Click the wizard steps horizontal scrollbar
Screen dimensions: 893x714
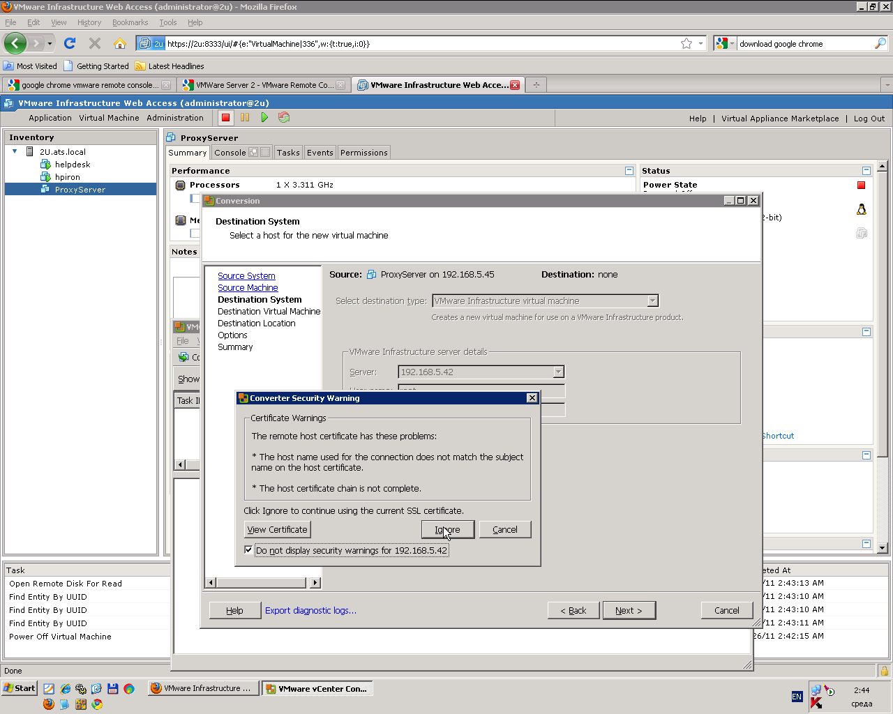[x=262, y=582]
